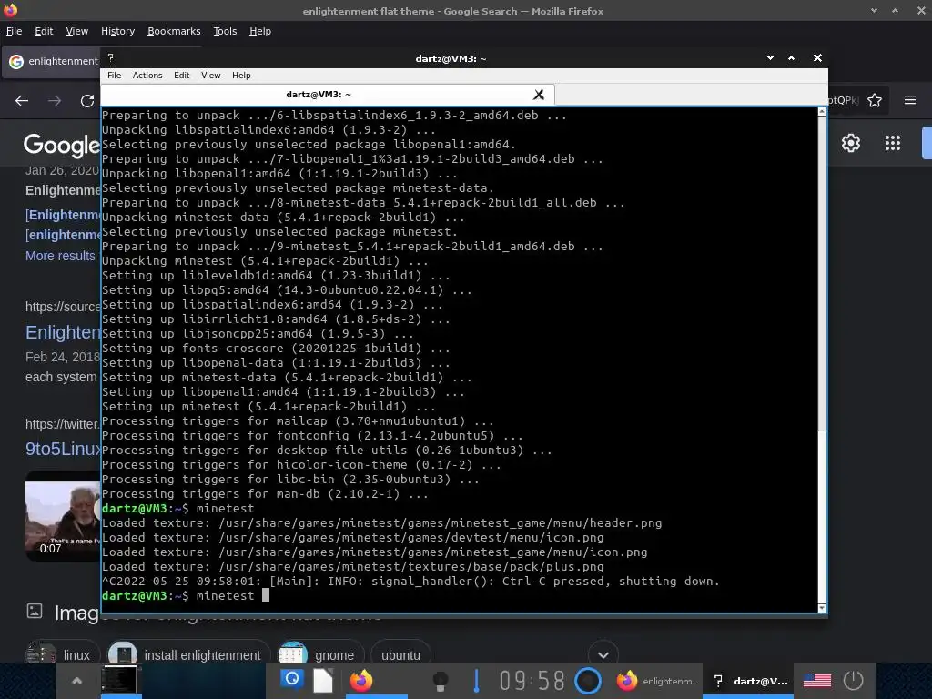932x699 pixels.
Task: Play the 0:07 video thumbnail
Action: 63,516
